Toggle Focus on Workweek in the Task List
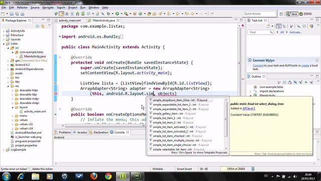This screenshot has width=321, height=181. (291, 26)
